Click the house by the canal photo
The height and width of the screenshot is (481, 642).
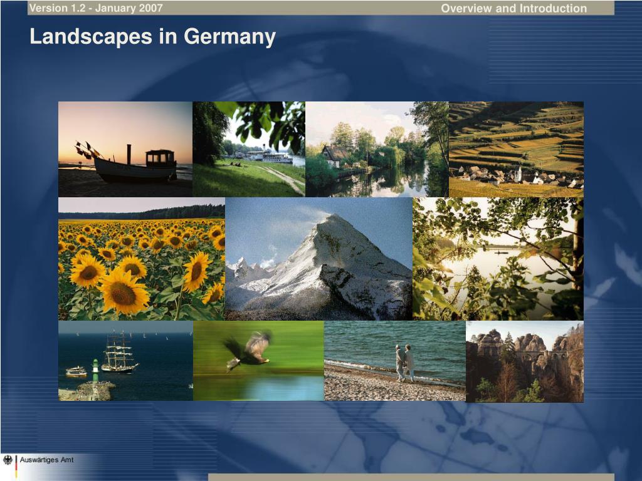[377, 149]
